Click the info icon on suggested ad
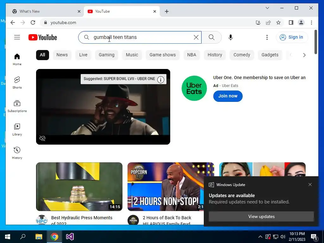This screenshot has width=324, height=243. point(160,79)
